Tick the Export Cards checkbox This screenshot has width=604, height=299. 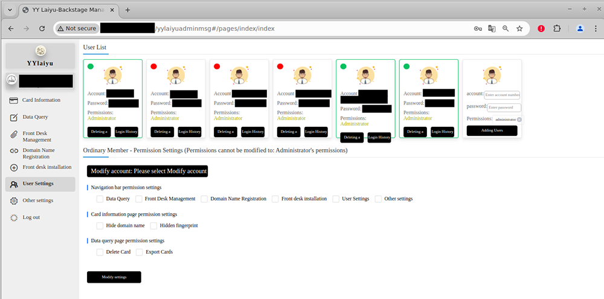click(x=140, y=252)
